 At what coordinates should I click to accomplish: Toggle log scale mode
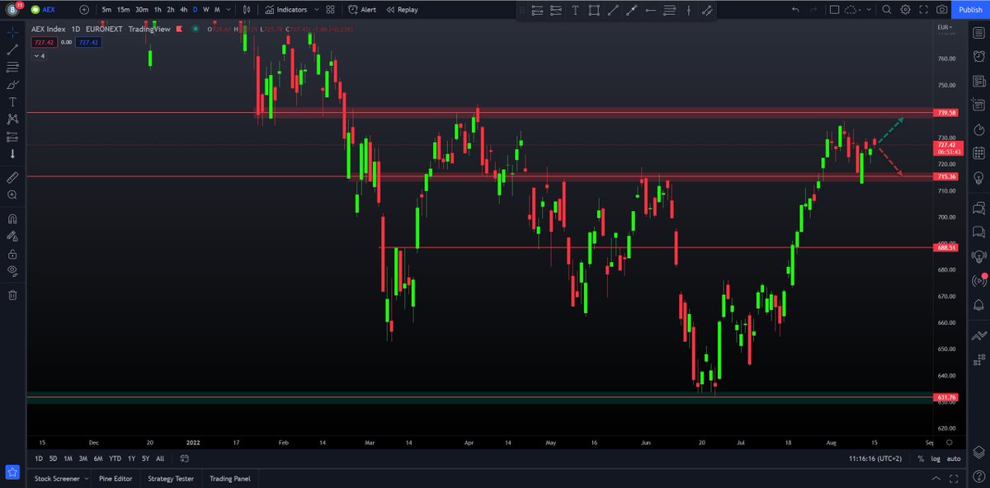(x=935, y=458)
